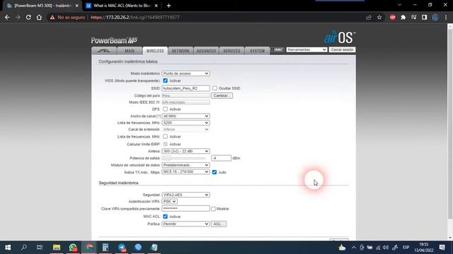The image size is (453, 254).
Task: Open notification center icon
Action: [442, 248]
